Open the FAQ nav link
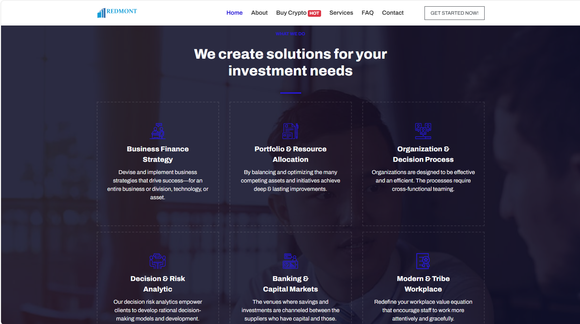 click(x=368, y=13)
